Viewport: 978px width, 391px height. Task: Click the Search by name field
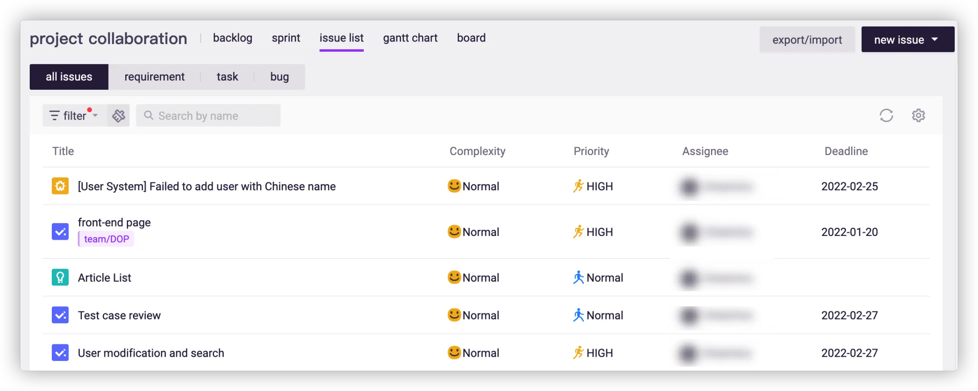[x=208, y=116]
